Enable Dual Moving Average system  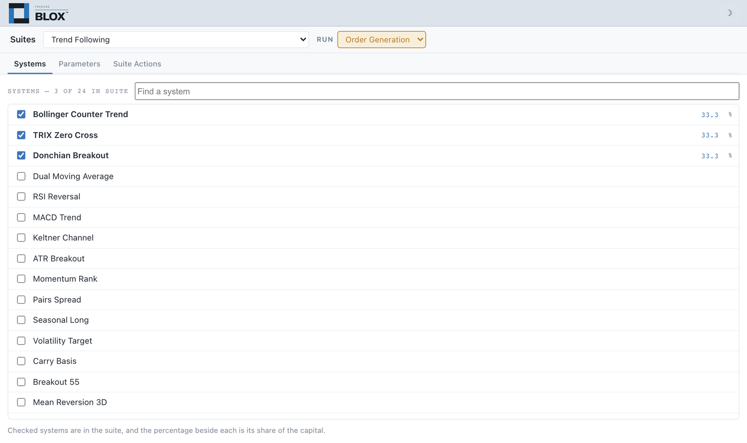point(21,176)
